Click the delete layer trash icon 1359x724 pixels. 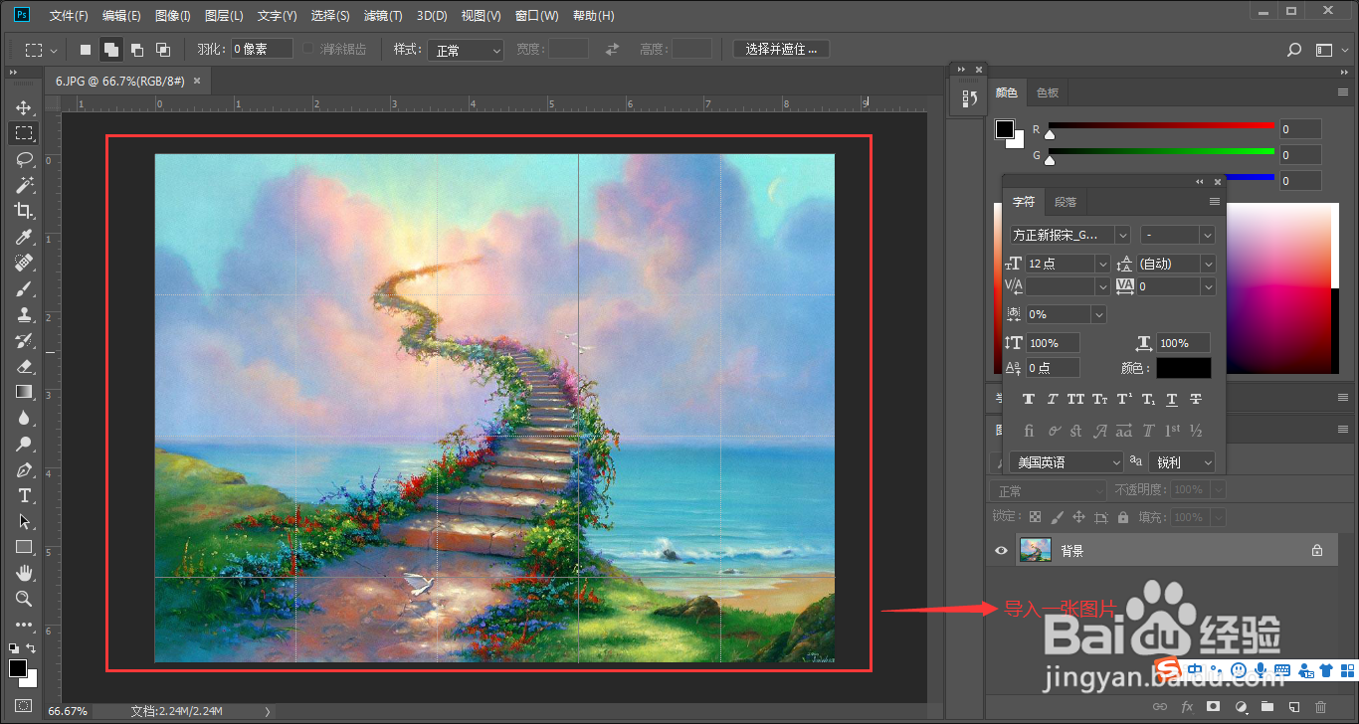[x=1321, y=707]
